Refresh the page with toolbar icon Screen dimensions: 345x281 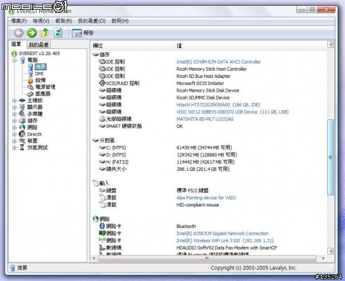(x=58, y=33)
